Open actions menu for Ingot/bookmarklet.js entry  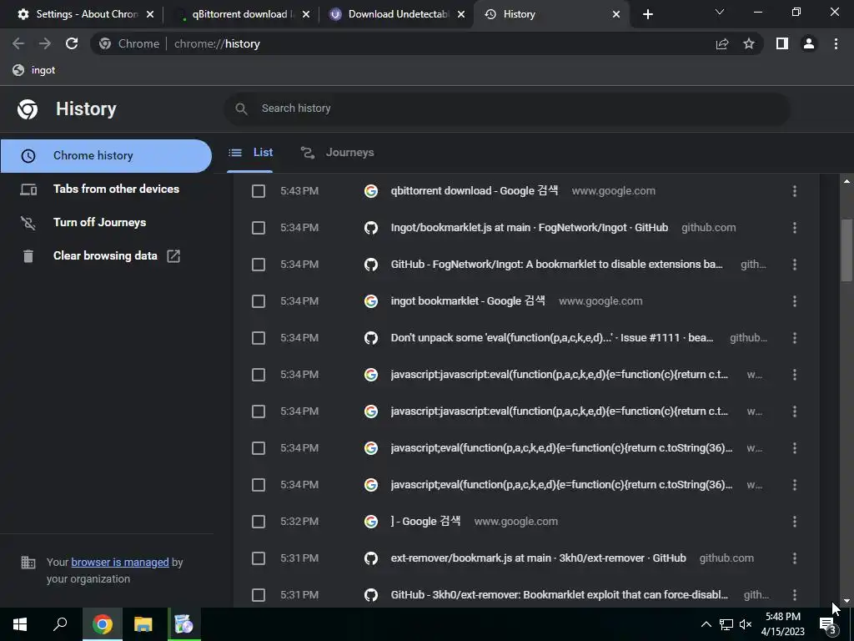point(795,228)
